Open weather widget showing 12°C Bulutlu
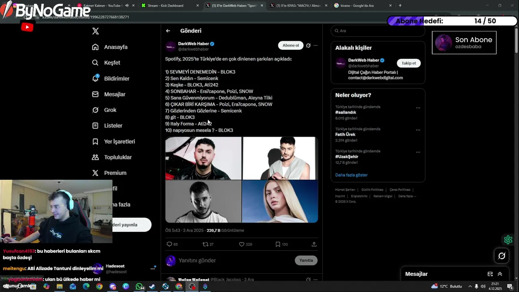The image size is (519, 292). coord(446,286)
